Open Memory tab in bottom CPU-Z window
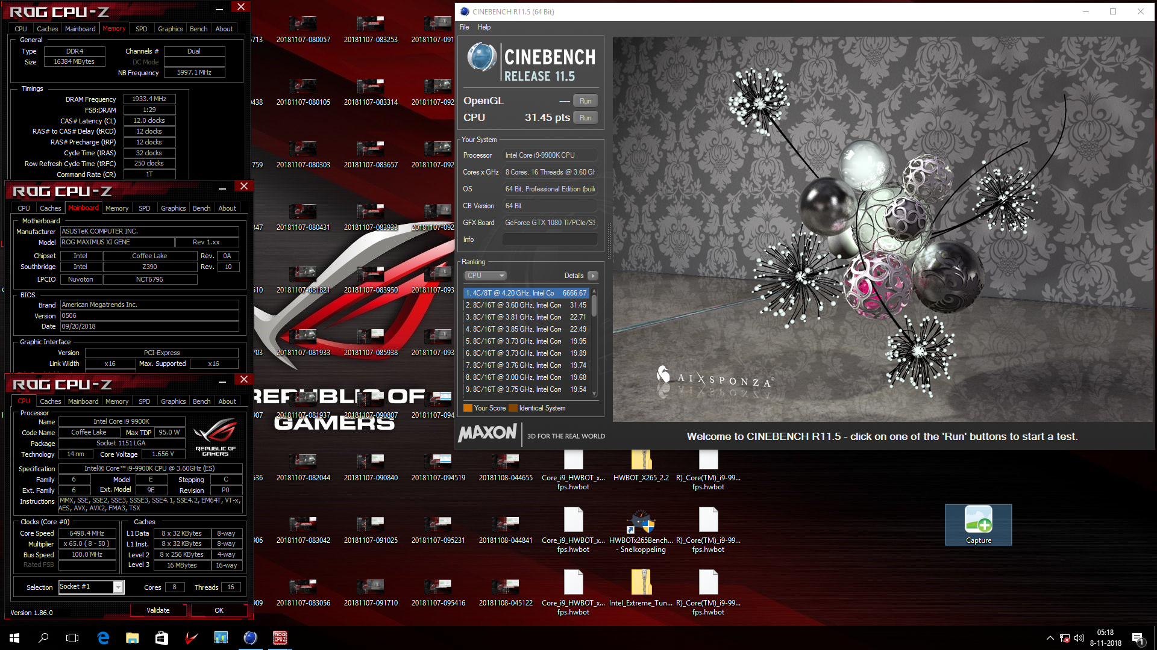The image size is (1157, 650). (x=117, y=401)
